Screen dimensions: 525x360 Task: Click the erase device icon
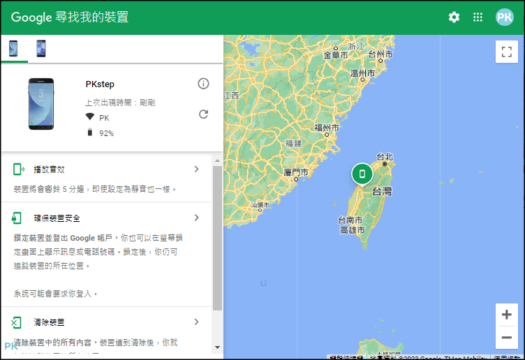pyautogui.click(x=16, y=322)
